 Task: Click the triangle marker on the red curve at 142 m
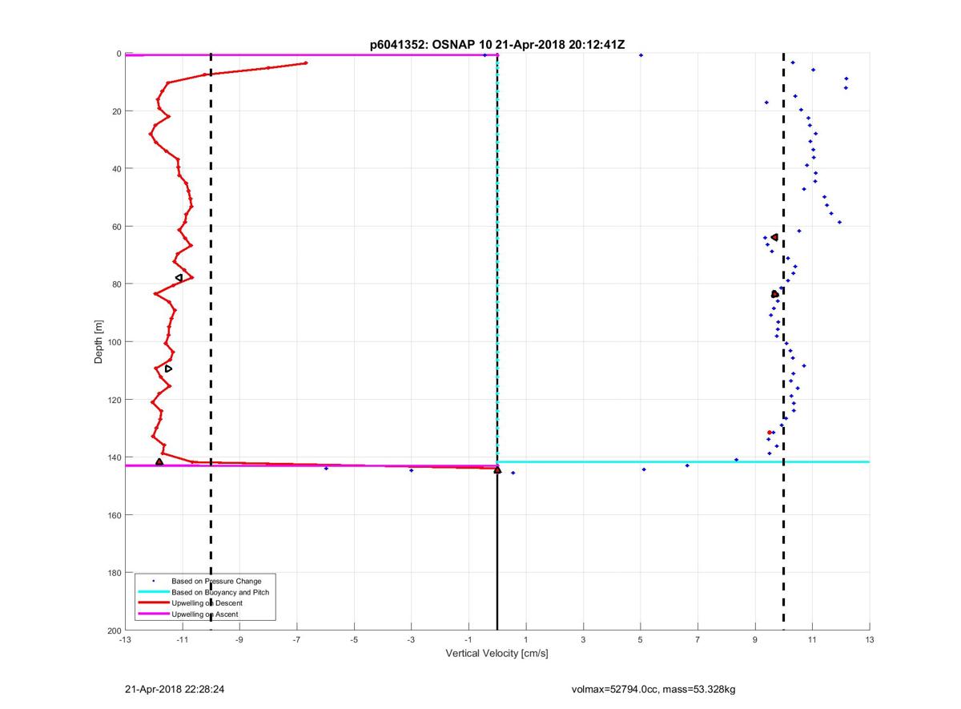tap(159, 462)
